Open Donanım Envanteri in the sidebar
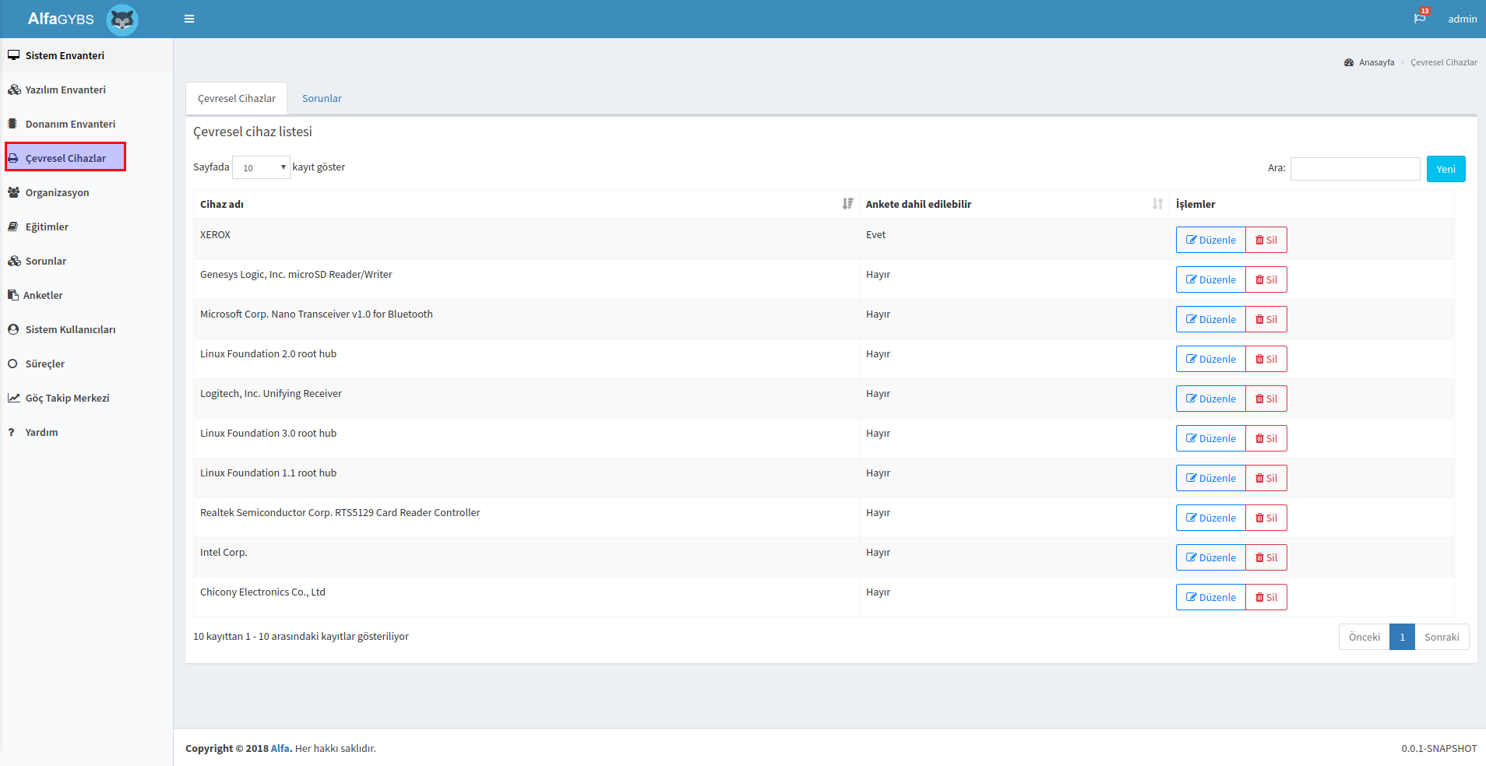The width and height of the screenshot is (1486, 766). [x=86, y=124]
